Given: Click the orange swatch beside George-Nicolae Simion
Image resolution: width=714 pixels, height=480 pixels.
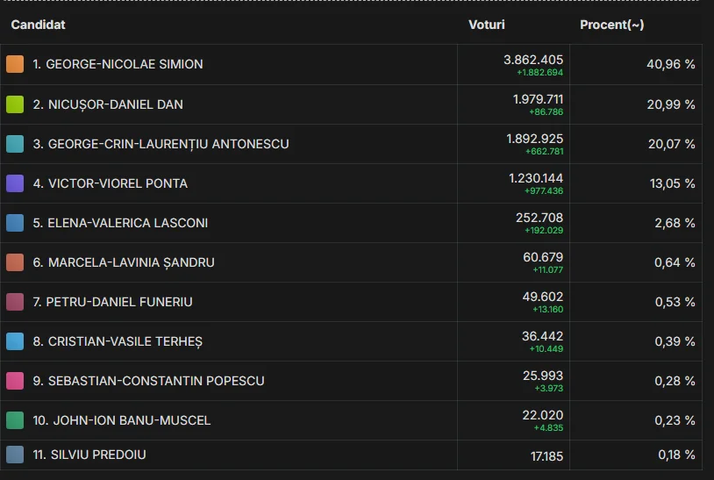Looking at the screenshot, I should click(x=15, y=64).
